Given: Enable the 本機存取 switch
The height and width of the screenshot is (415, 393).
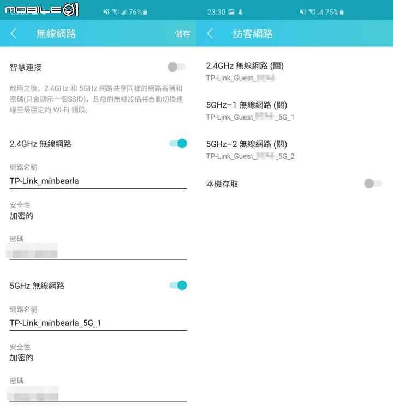Looking at the screenshot, I should click(373, 183).
